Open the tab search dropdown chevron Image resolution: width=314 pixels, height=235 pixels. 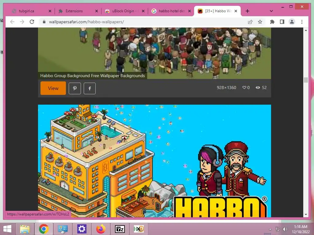[x=271, y=11]
